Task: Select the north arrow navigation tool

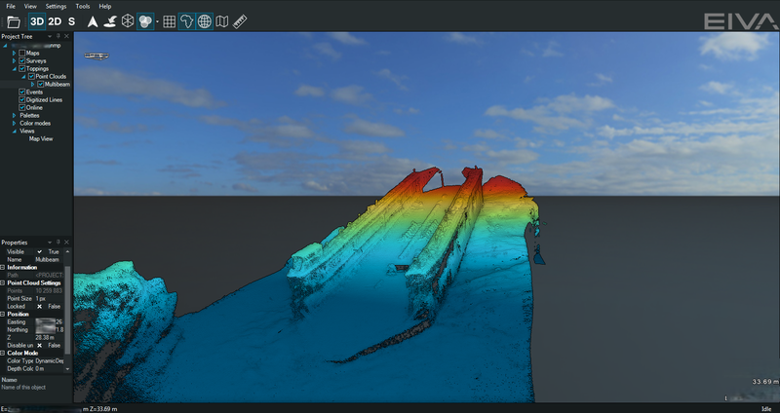Action: click(92, 20)
